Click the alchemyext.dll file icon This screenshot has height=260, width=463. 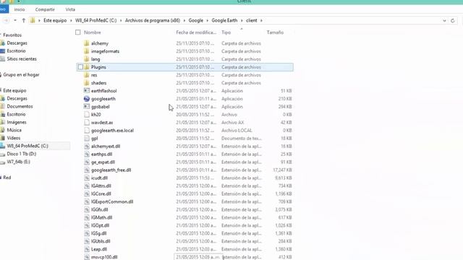point(87,146)
